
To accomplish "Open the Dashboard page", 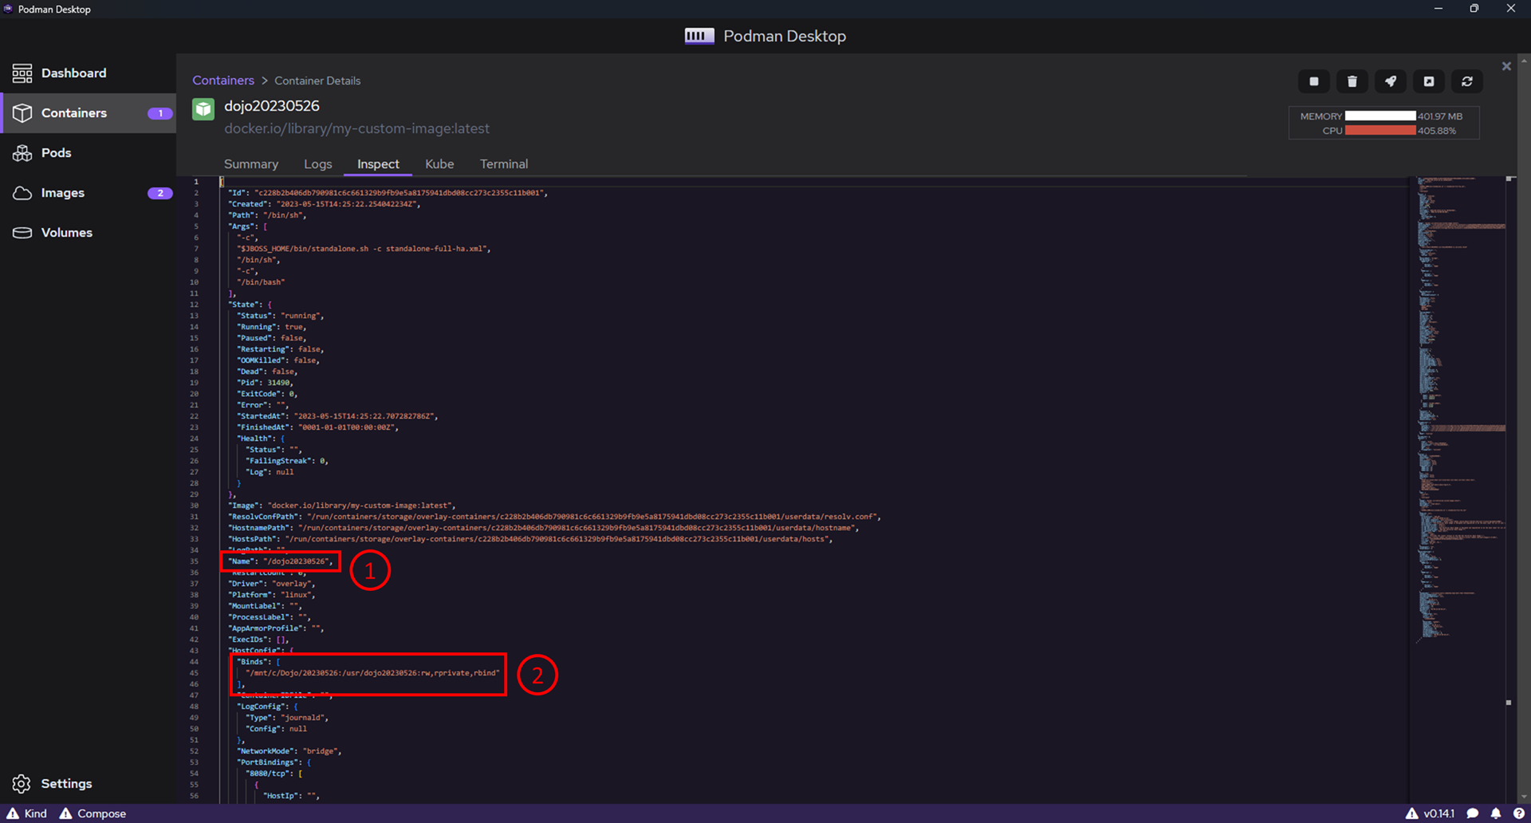I will pyautogui.click(x=88, y=73).
